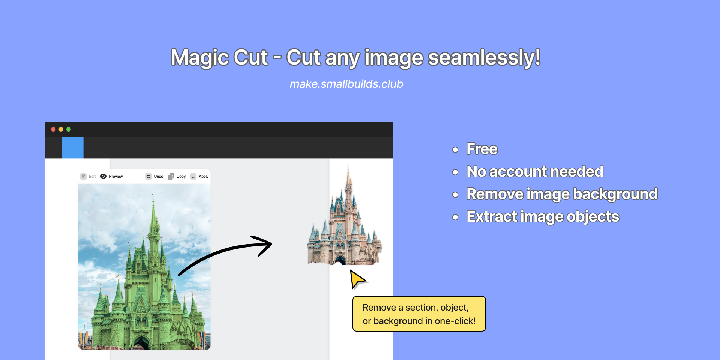720x360 pixels.
Task: Open the make.smallbuilds.club link
Action: (346, 84)
